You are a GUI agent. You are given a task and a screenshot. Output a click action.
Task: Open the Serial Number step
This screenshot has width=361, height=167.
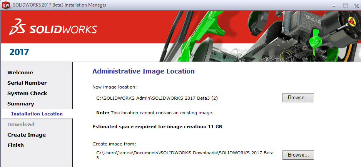[x=27, y=83]
